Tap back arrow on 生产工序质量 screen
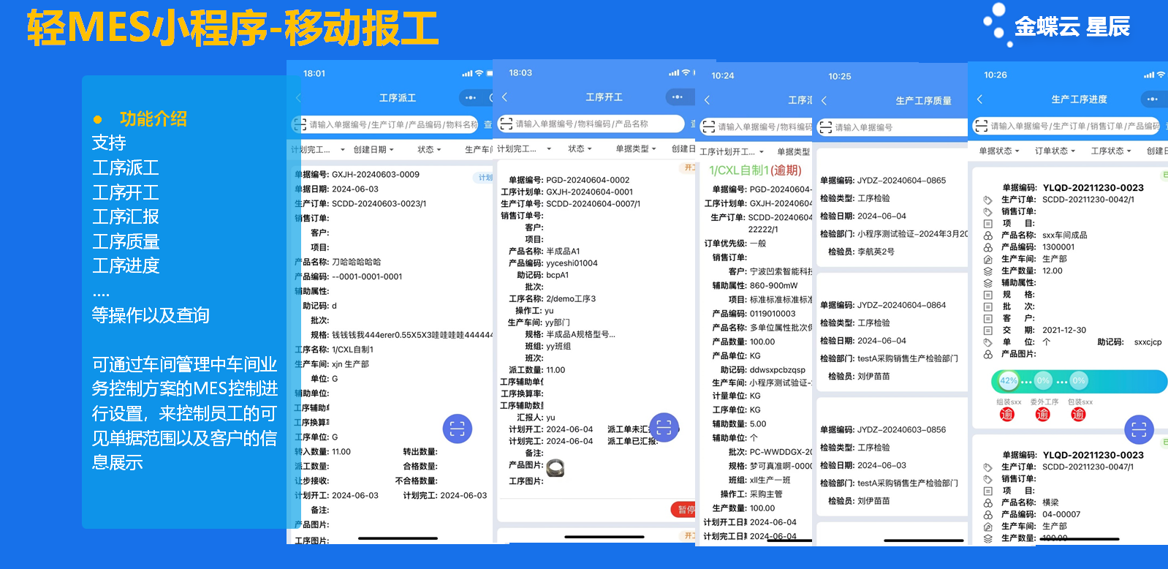The image size is (1168, 569). click(824, 100)
